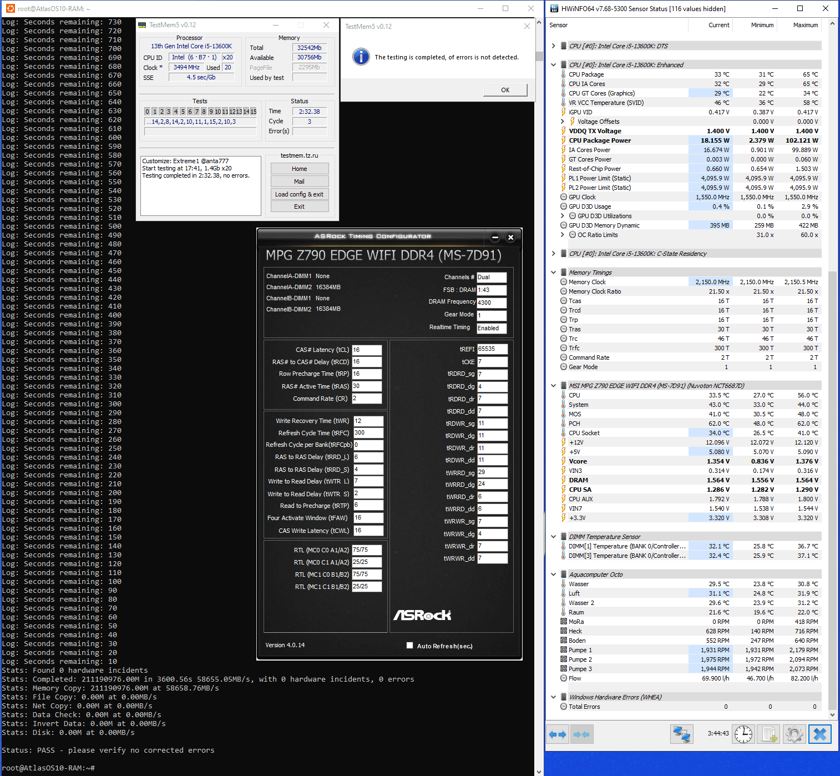Viewport: 840px width, 776px height.
Task: Enable the Auto Refresh checkbox
Action: pyautogui.click(x=409, y=646)
